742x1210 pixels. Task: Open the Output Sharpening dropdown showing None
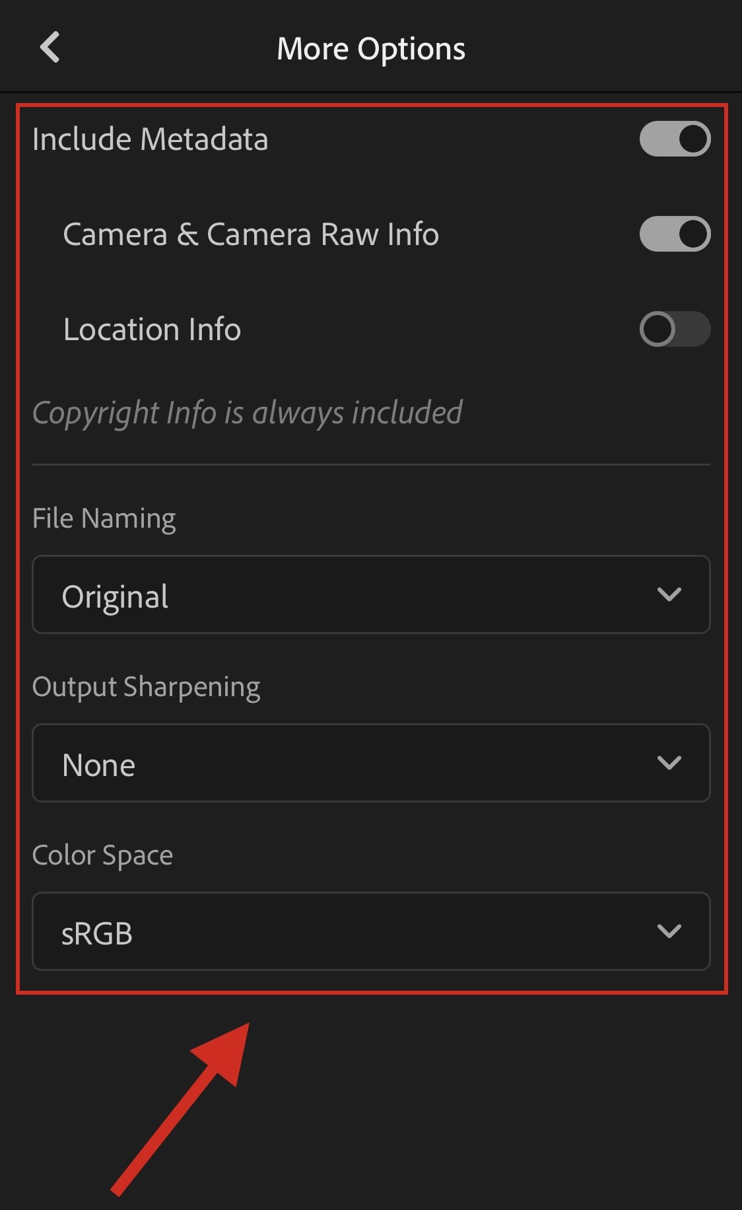[x=371, y=763]
